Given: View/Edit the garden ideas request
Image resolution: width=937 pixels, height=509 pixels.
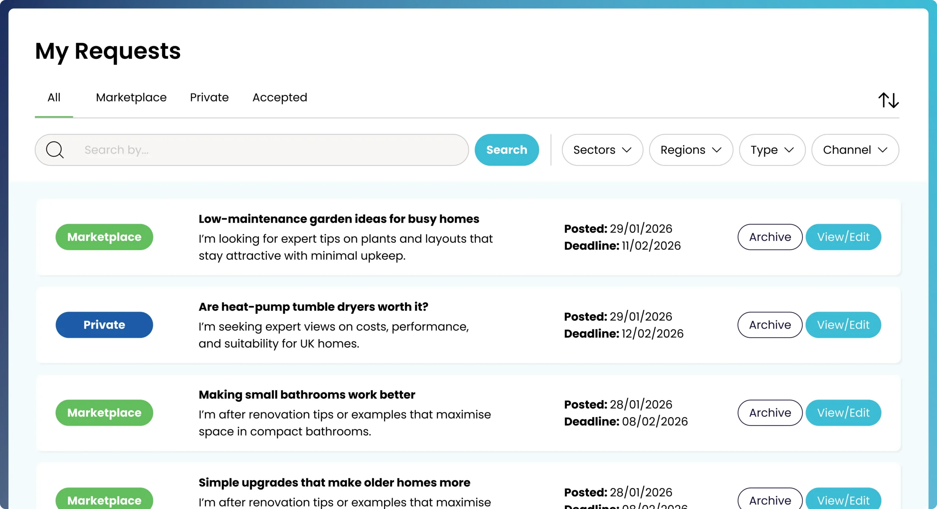Looking at the screenshot, I should pyautogui.click(x=843, y=237).
